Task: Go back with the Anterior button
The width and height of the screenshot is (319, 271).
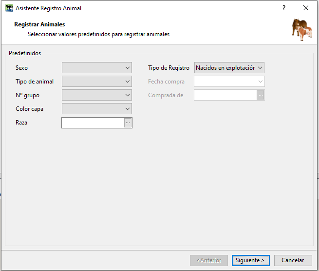Action: [209, 260]
